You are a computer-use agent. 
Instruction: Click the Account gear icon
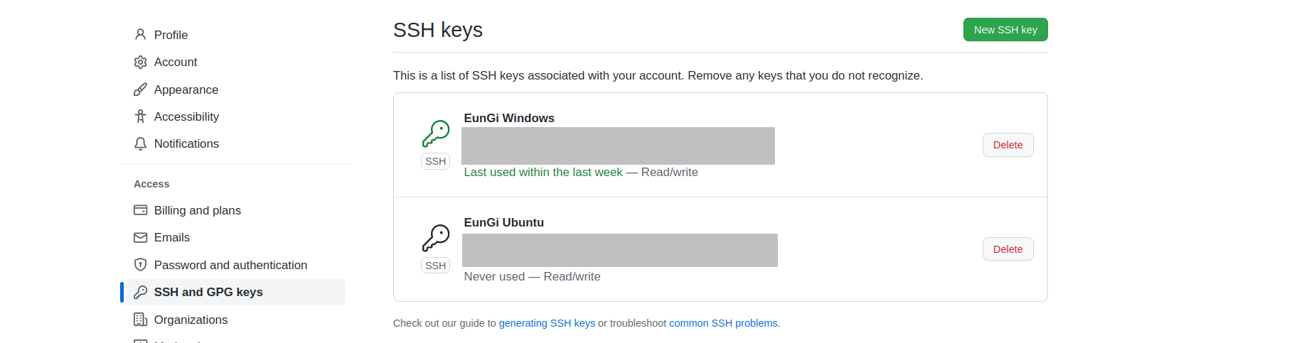pos(141,62)
